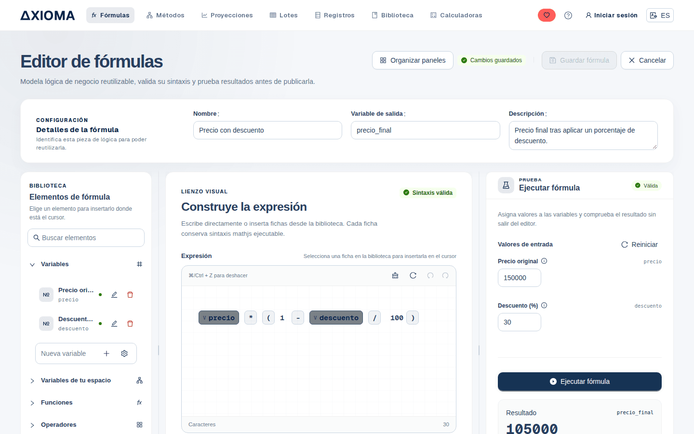
Task: Switch to the Calculadoras tab
Action: (456, 15)
